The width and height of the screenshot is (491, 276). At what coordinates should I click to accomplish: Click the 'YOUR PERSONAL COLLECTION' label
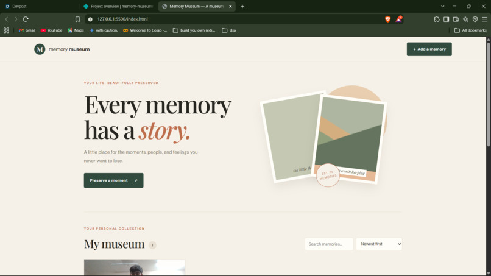tap(115, 228)
